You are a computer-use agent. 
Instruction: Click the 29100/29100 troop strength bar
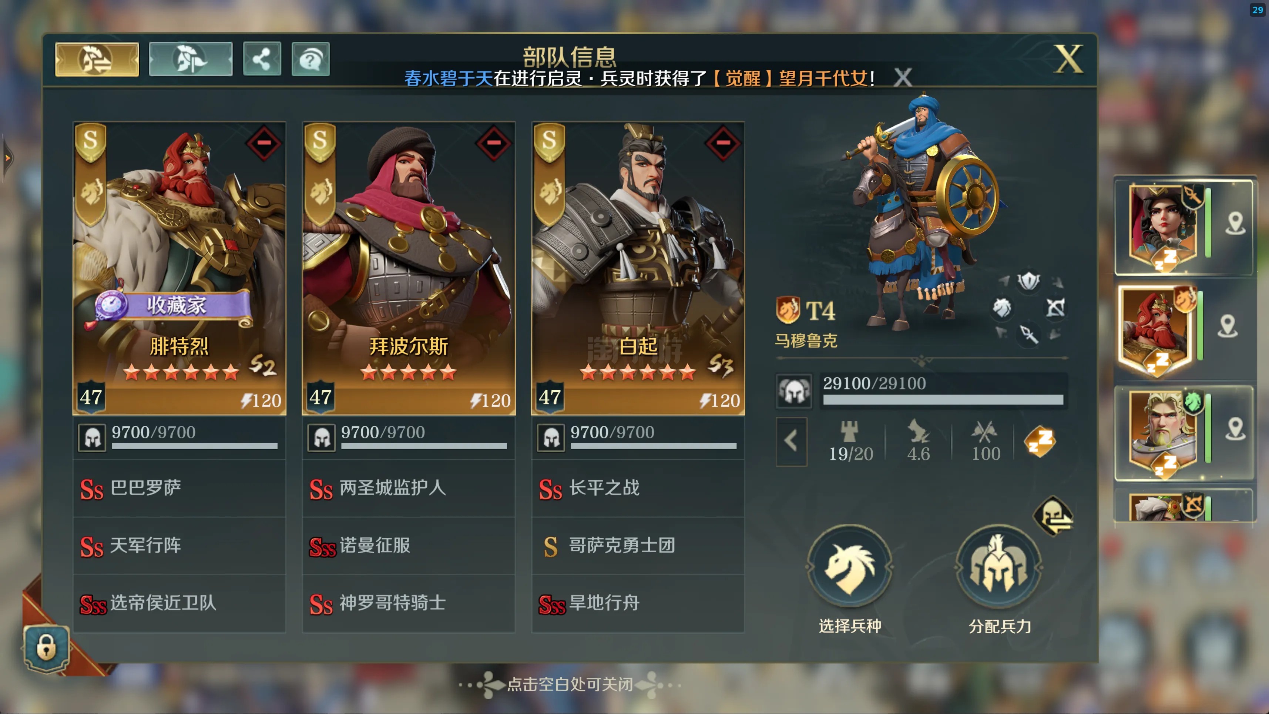(x=943, y=390)
